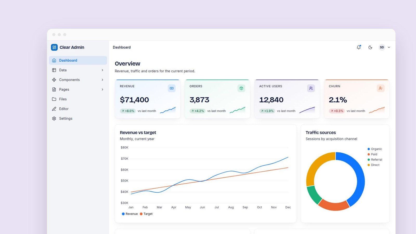Toggle Target series in chart legend

tap(146, 214)
